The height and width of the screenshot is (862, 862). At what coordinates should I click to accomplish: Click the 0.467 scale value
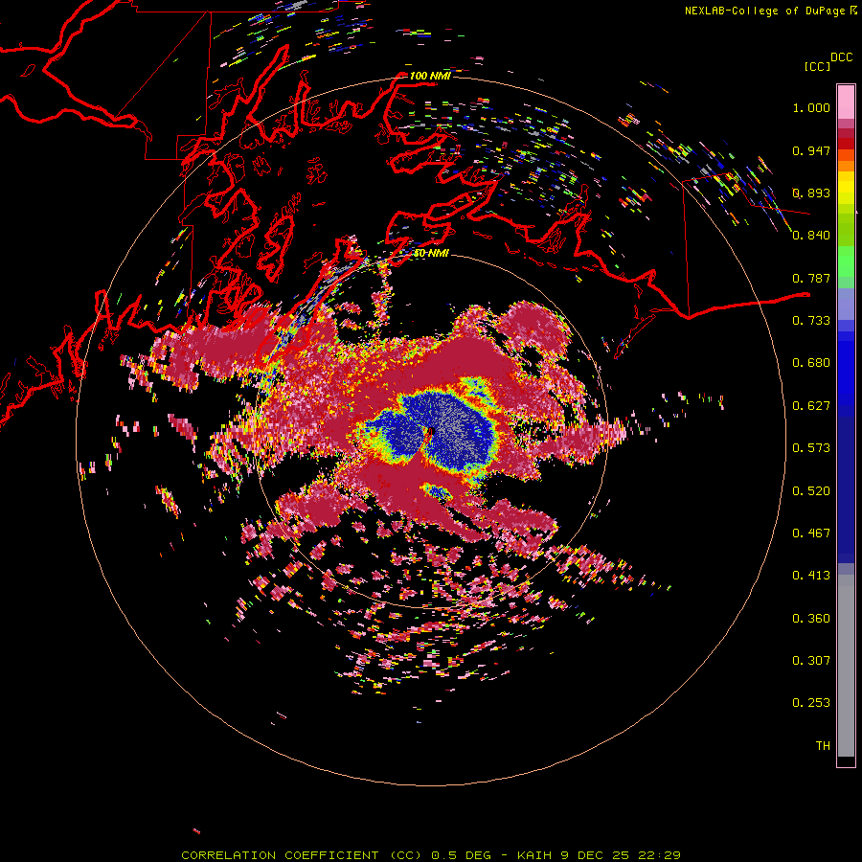pos(811,533)
